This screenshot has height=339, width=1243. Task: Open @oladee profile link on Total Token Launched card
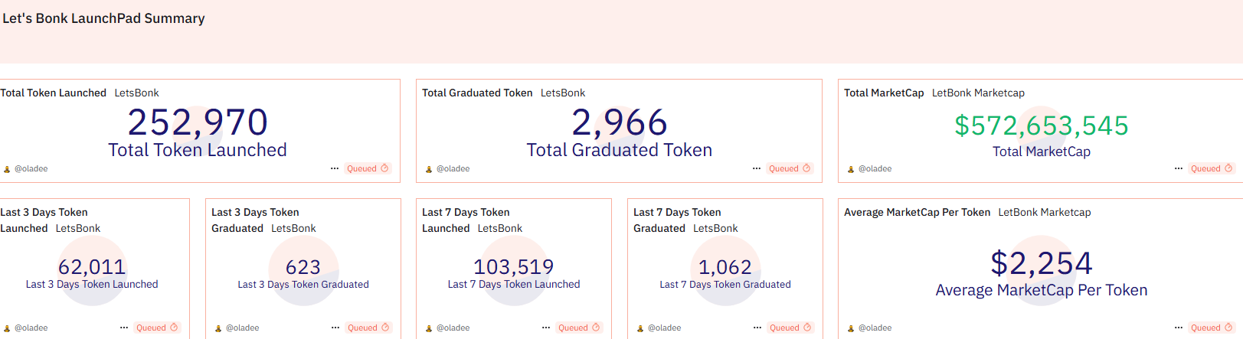[x=31, y=168]
